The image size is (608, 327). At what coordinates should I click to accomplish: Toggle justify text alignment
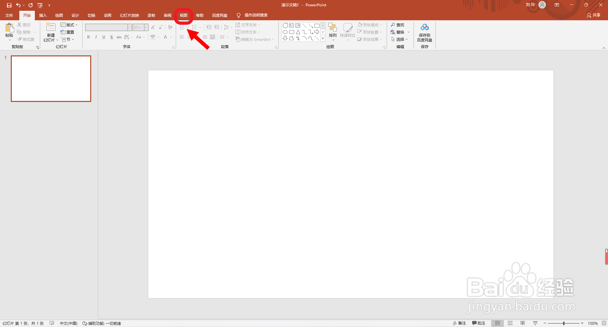205,37
